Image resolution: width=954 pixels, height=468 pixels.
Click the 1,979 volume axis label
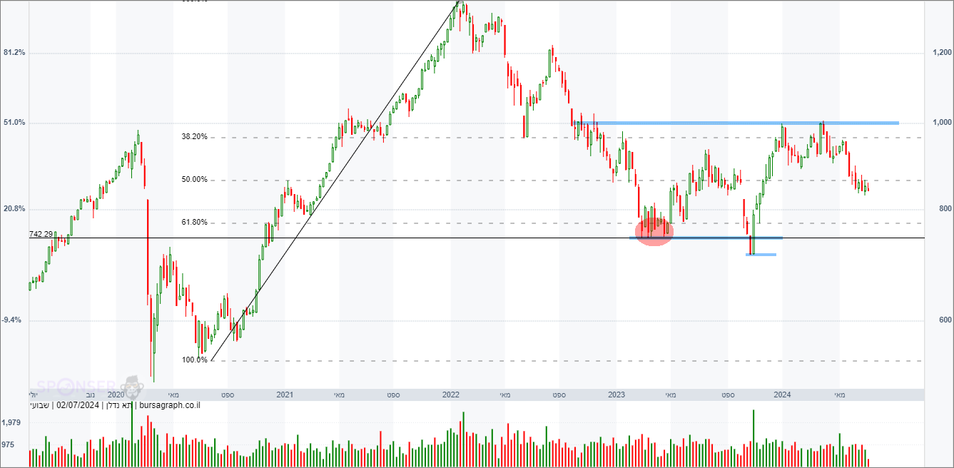tap(12, 423)
